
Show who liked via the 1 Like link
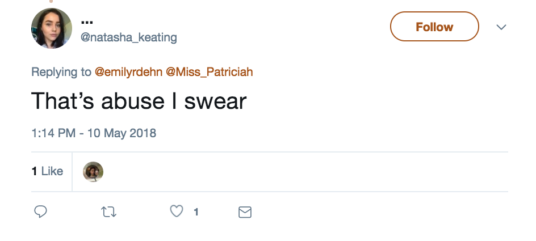(x=47, y=171)
